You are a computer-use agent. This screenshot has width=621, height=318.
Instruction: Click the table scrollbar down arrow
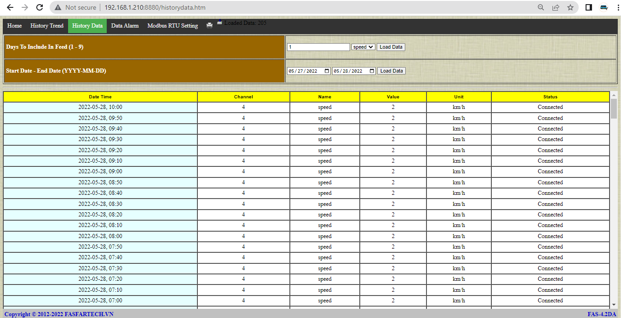pyautogui.click(x=614, y=304)
